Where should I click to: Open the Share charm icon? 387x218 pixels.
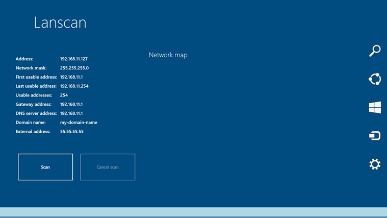[375, 79]
